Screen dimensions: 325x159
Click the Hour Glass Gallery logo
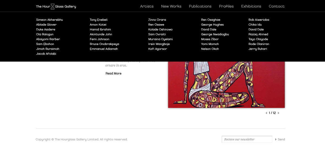point(56,6)
